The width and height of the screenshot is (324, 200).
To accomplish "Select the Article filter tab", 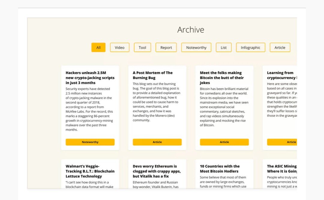I will [280, 47].
